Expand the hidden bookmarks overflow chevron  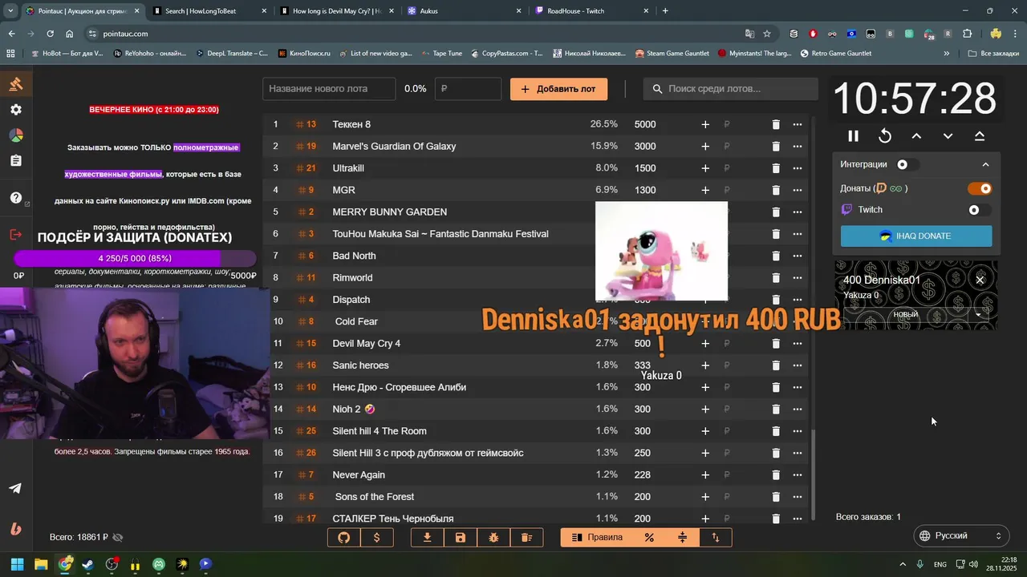point(947,54)
